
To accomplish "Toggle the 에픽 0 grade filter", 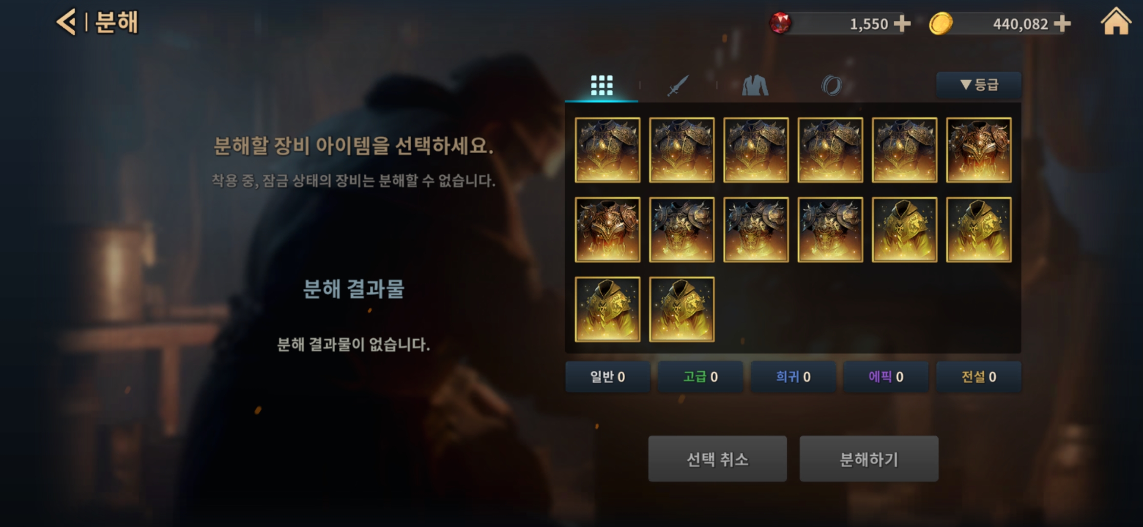I will [x=886, y=377].
